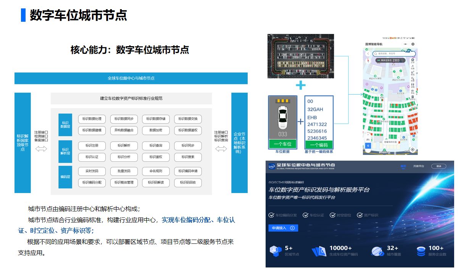
Task: Switch to the 首页 tab
Action: click(403, 166)
